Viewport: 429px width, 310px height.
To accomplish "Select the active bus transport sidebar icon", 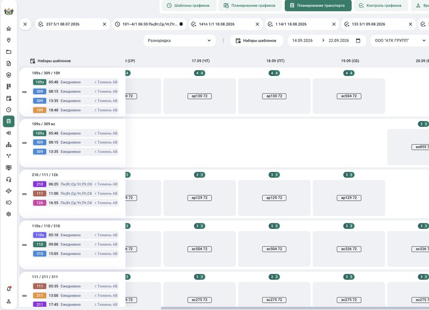I will pyautogui.click(x=9, y=121).
